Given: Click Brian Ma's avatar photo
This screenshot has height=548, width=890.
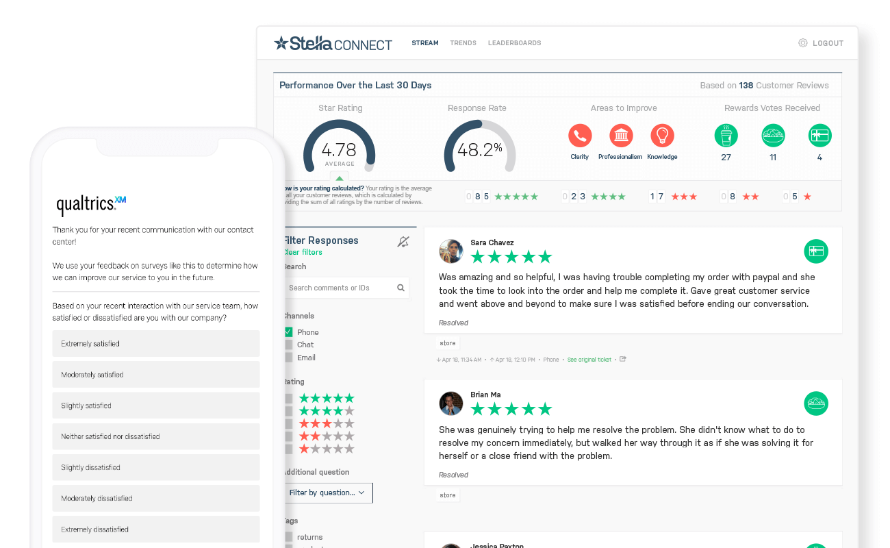Looking at the screenshot, I should point(451,403).
